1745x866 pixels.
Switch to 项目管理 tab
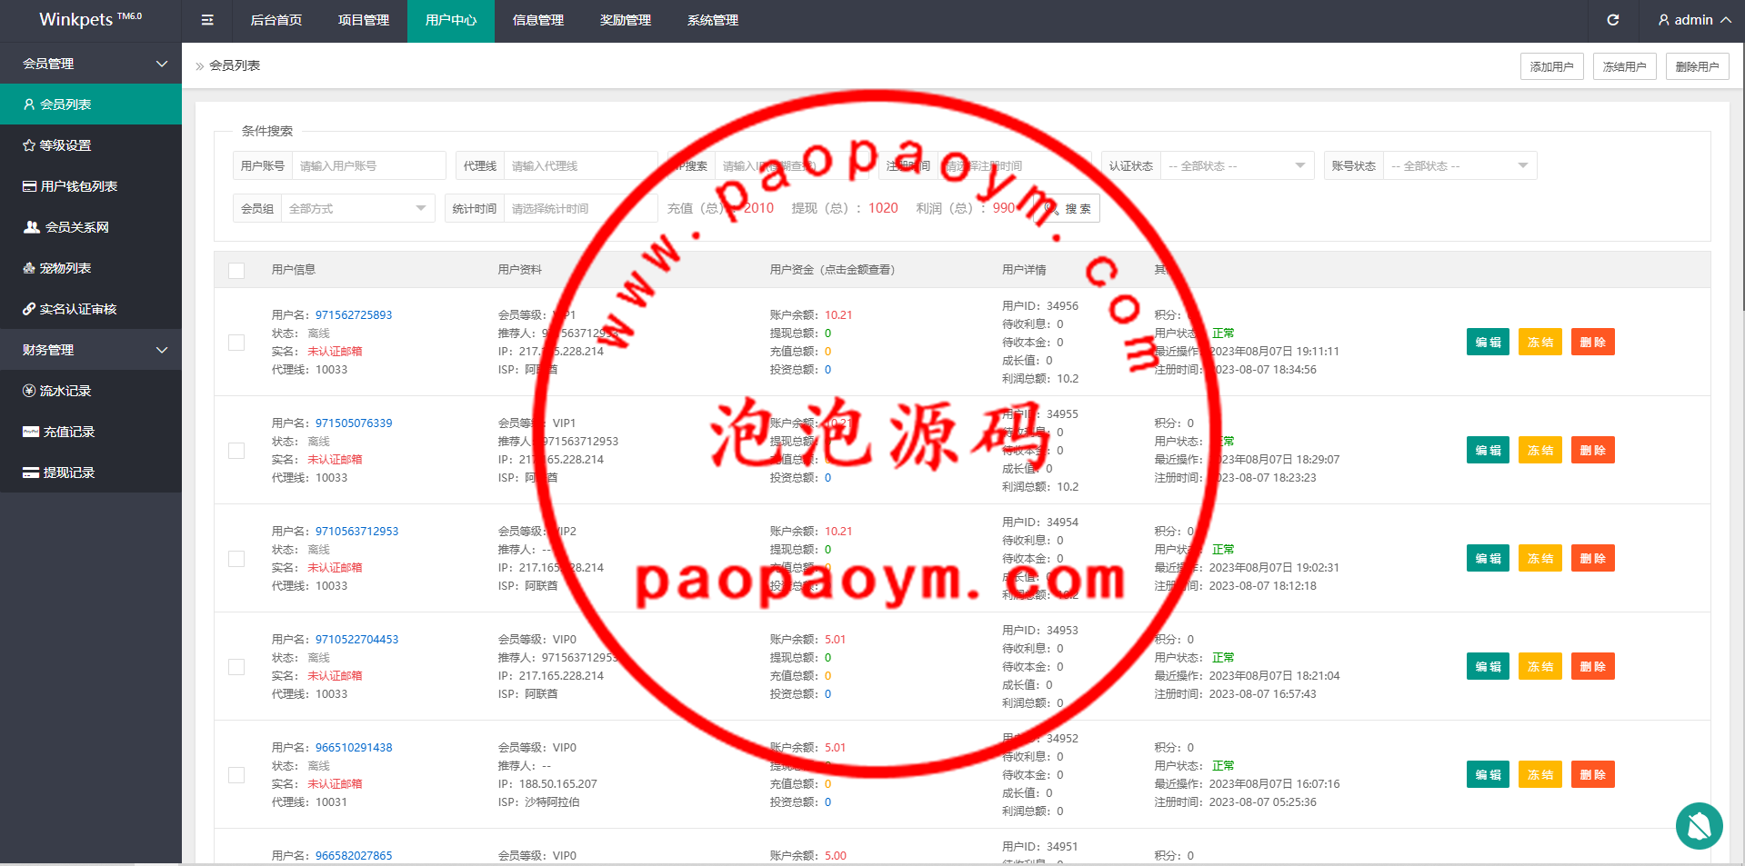click(x=364, y=20)
